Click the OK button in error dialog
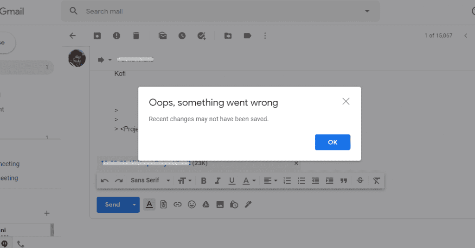 [332, 142]
